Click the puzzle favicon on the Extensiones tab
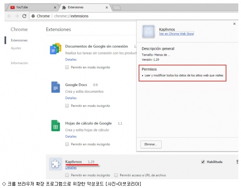This screenshot has width=241, height=188. 64,7
